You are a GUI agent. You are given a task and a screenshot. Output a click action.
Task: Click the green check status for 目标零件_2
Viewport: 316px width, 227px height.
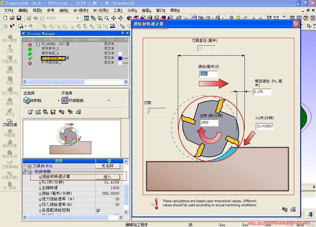30,49
